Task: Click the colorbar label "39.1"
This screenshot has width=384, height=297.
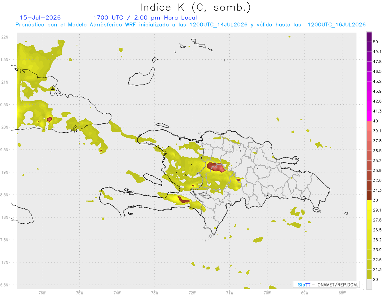Action: click(x=378, y=131)
